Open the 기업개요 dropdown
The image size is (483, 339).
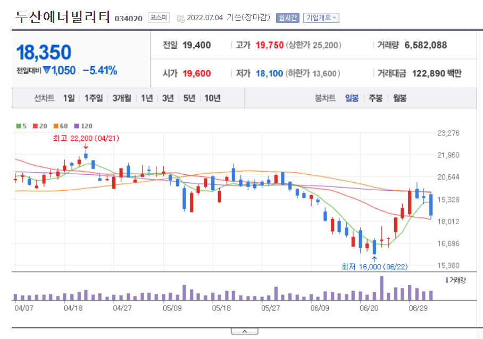(321, 18)
